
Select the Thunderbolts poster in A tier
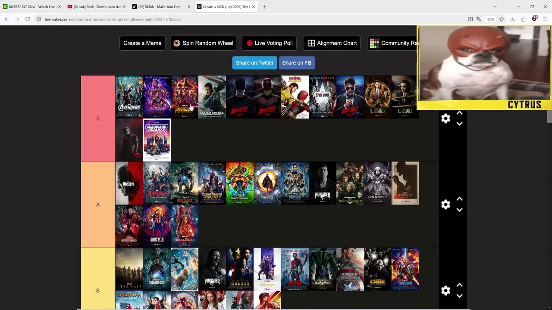click(x=350, y=183)
